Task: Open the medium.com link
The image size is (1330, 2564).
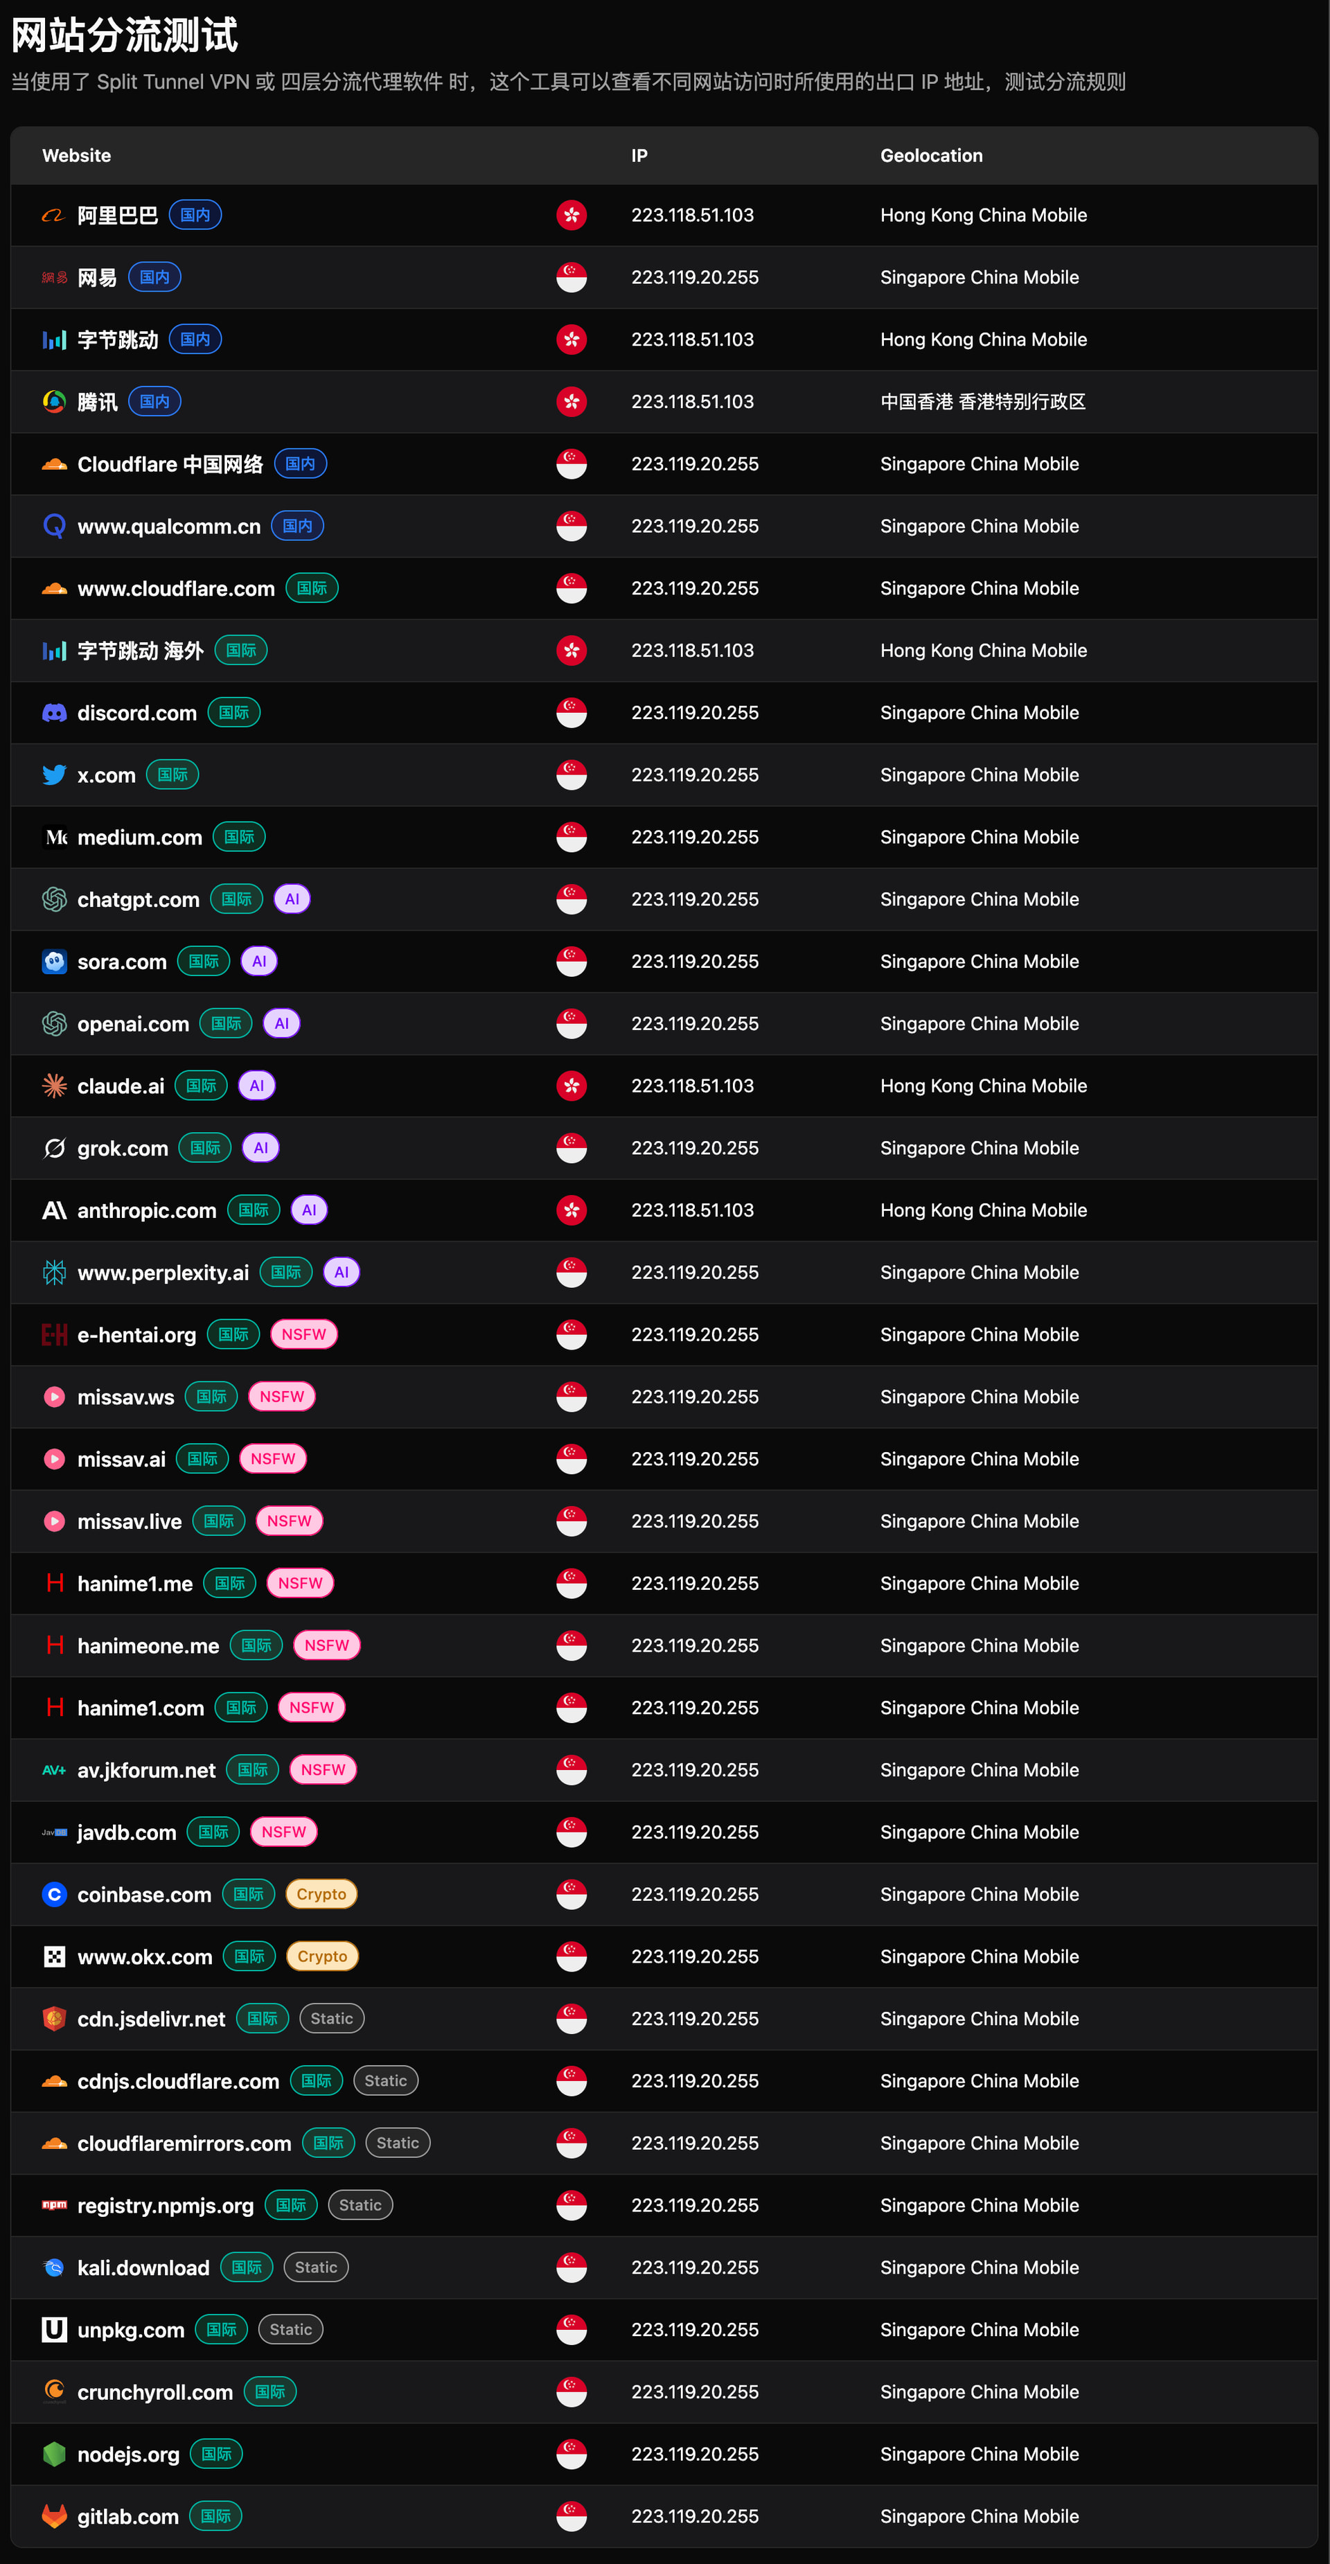Action: click(139, 837)
